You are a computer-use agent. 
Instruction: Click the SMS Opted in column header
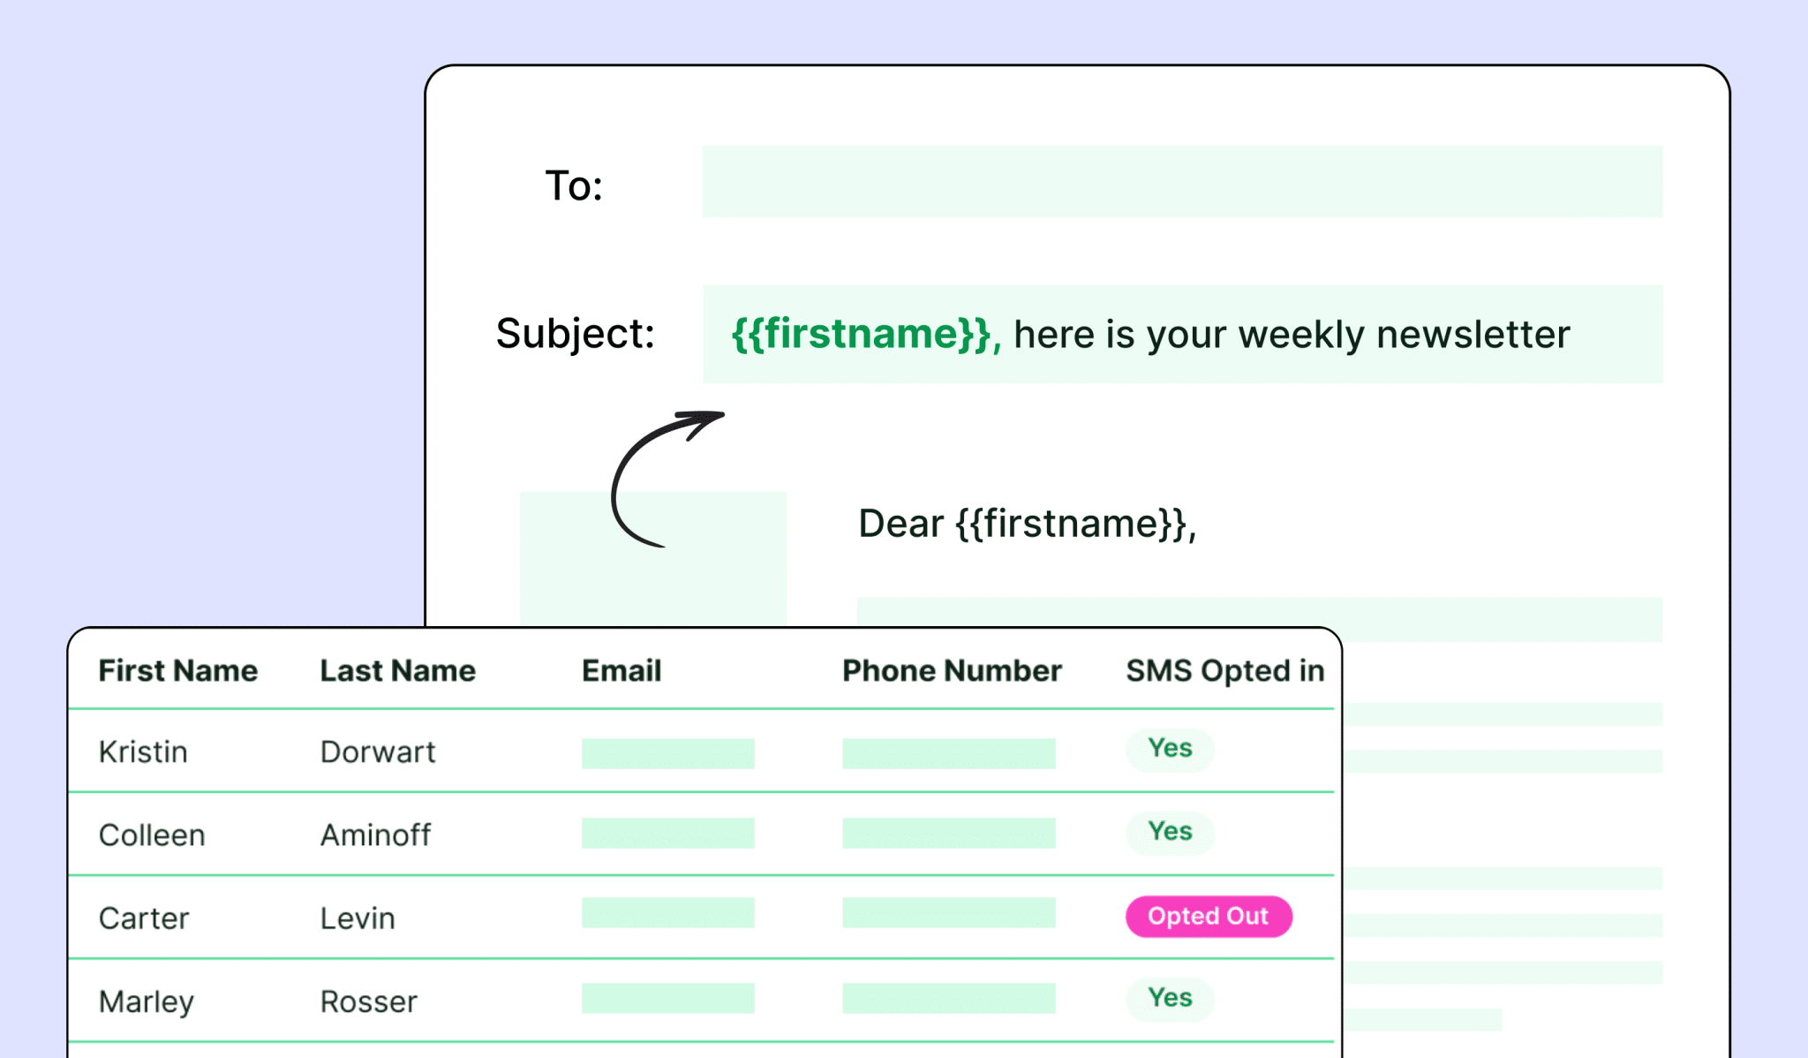[x=1224, y=670]
